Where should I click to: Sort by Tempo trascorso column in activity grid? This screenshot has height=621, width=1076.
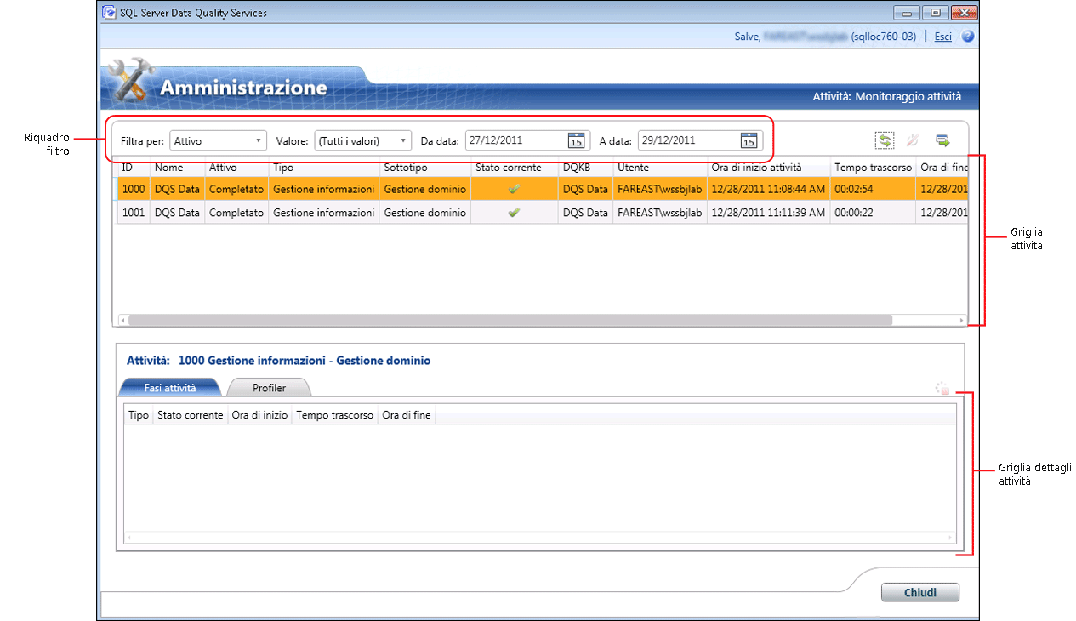point(873,168)
